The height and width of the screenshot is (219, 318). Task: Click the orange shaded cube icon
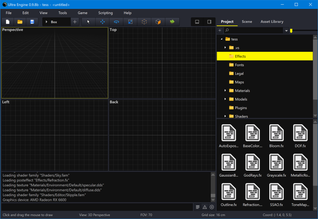158,22
